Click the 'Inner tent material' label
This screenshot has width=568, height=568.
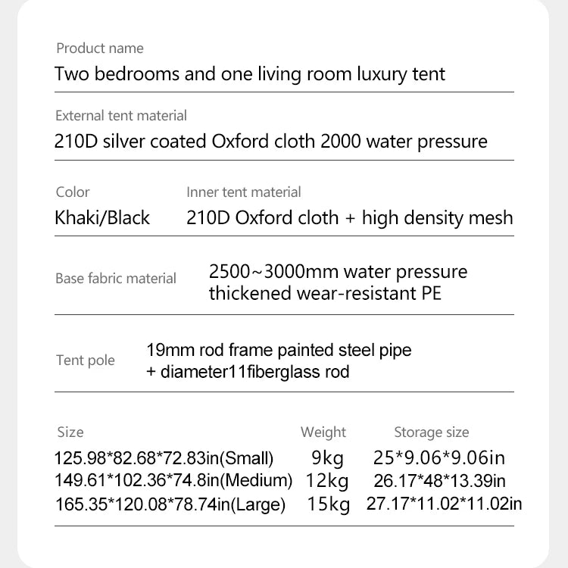point(243,192)
